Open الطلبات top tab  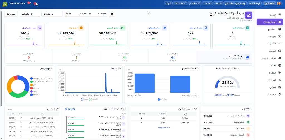[218, 3]
